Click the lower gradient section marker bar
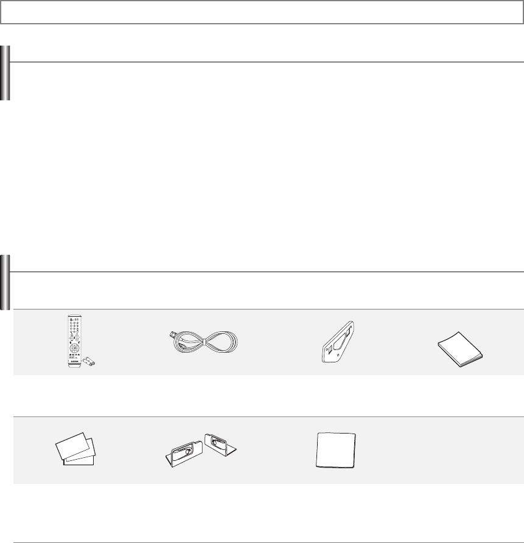Viewport: 524px width, 543px height. [x=5, y=282]
